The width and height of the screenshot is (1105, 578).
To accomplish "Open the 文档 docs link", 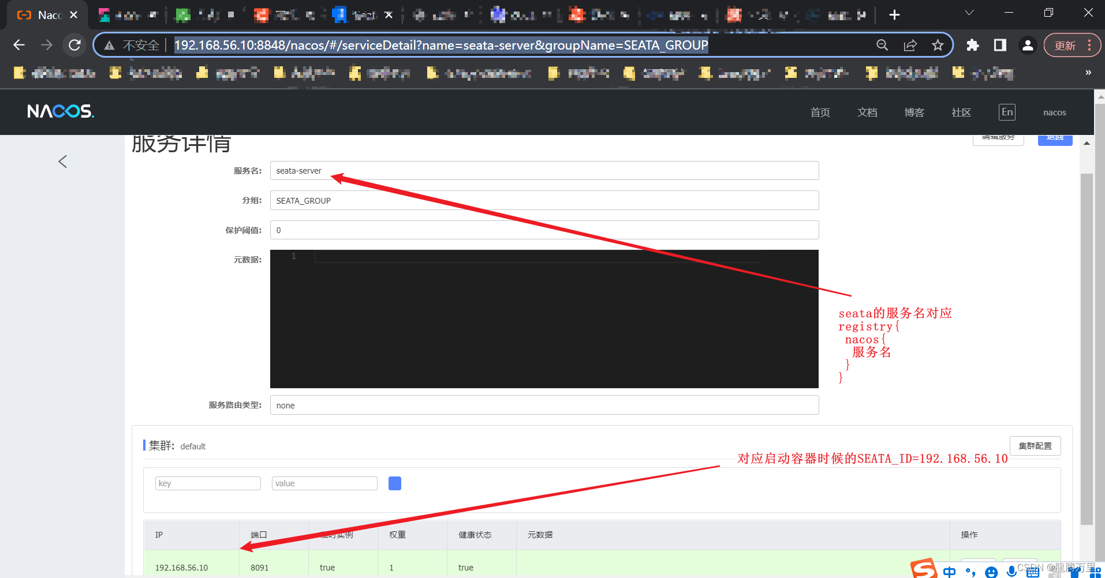I will pos(867,112).
